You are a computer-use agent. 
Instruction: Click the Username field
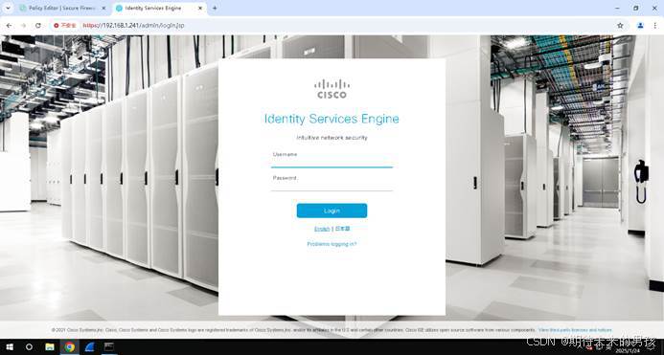[x=332, y=160]
